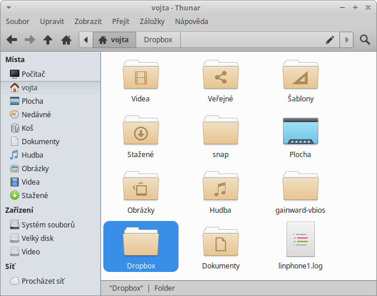377x296 pixels.
Task: Open the Zobrazit menu
Action: point(88,22)
